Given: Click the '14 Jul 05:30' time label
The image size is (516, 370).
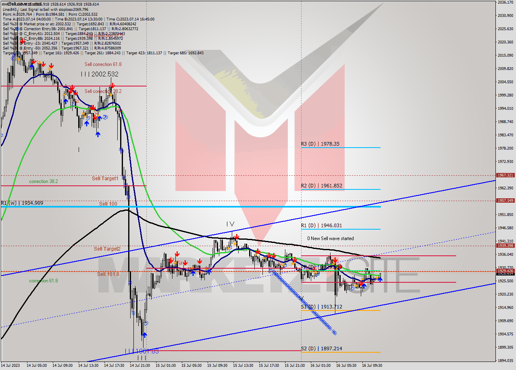Looking at the screenshot, I should click(x=37, y=366).
